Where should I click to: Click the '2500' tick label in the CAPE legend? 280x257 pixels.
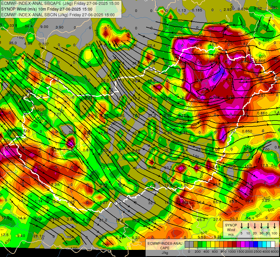tap(258, 252)
